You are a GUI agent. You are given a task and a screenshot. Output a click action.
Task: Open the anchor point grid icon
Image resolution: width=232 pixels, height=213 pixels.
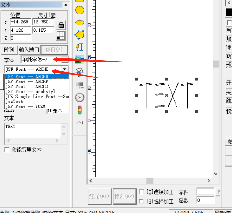tap(61, 35)
